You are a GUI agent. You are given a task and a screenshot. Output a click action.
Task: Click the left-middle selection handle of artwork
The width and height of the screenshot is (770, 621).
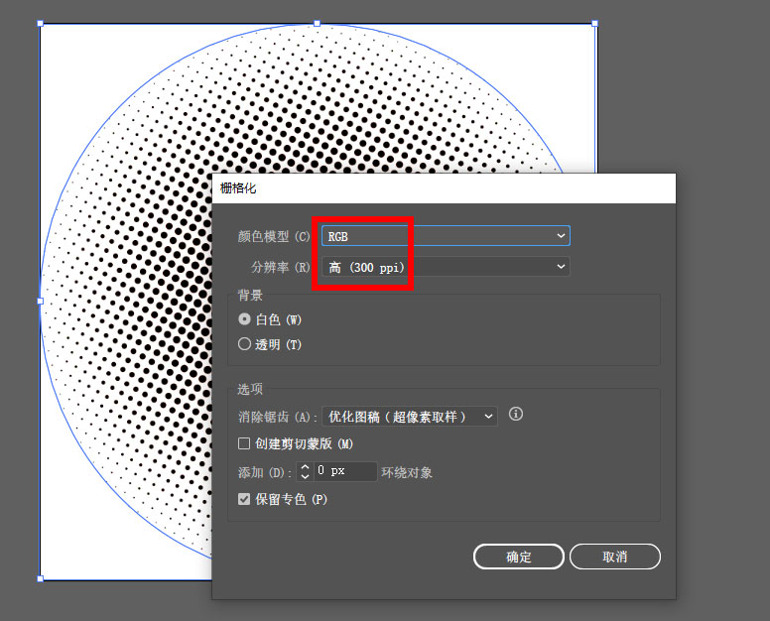[x=41, y=301]
